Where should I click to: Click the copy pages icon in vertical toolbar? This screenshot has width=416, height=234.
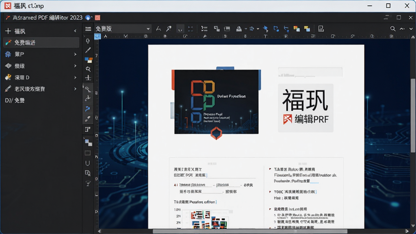click(x=88, y=173)
